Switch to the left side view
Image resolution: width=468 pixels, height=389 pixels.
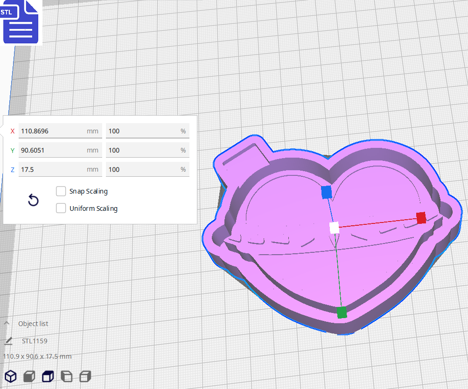66,376
